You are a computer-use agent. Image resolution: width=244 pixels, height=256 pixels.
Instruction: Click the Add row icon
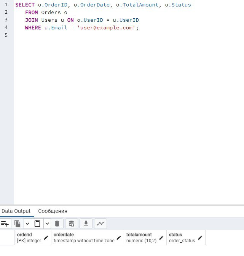(x=5, y=224)
